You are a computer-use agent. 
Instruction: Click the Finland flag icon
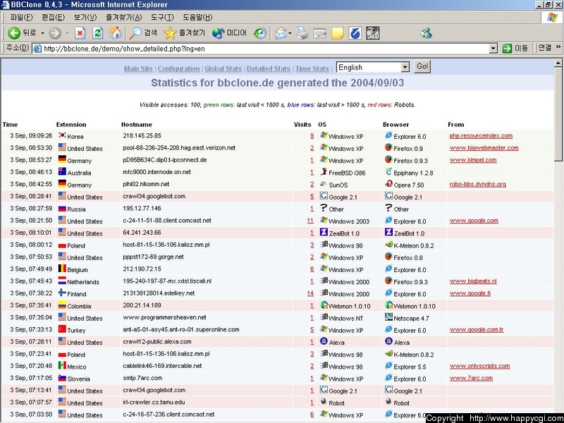pos(62,293)
